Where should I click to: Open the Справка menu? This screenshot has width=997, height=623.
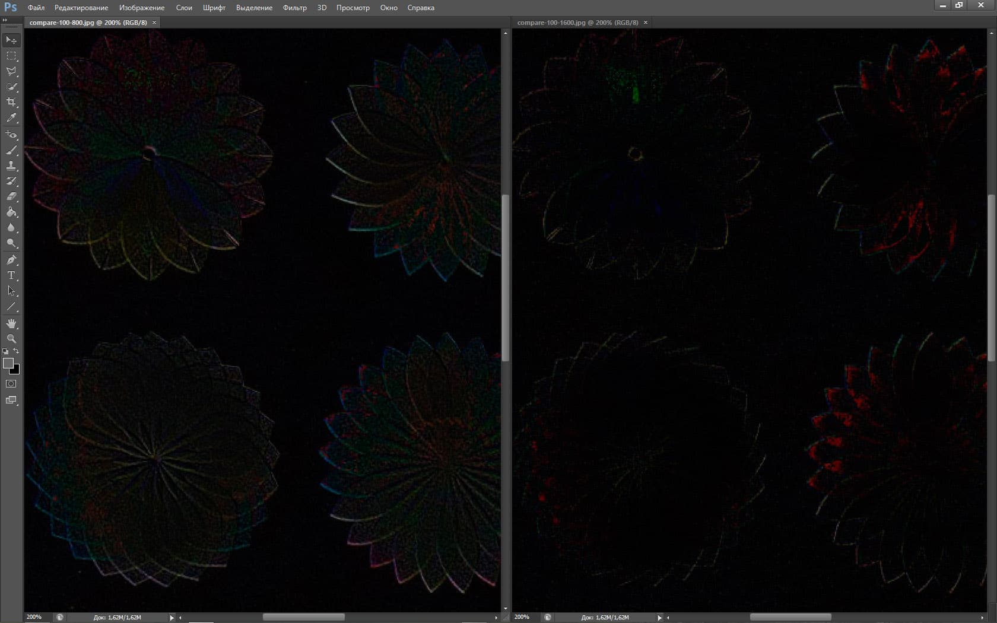pyautogui.click(x=421, y=8)
